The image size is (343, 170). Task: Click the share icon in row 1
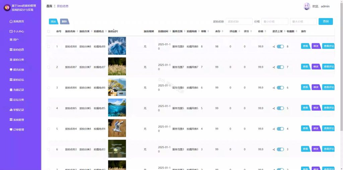click(274, 47)
